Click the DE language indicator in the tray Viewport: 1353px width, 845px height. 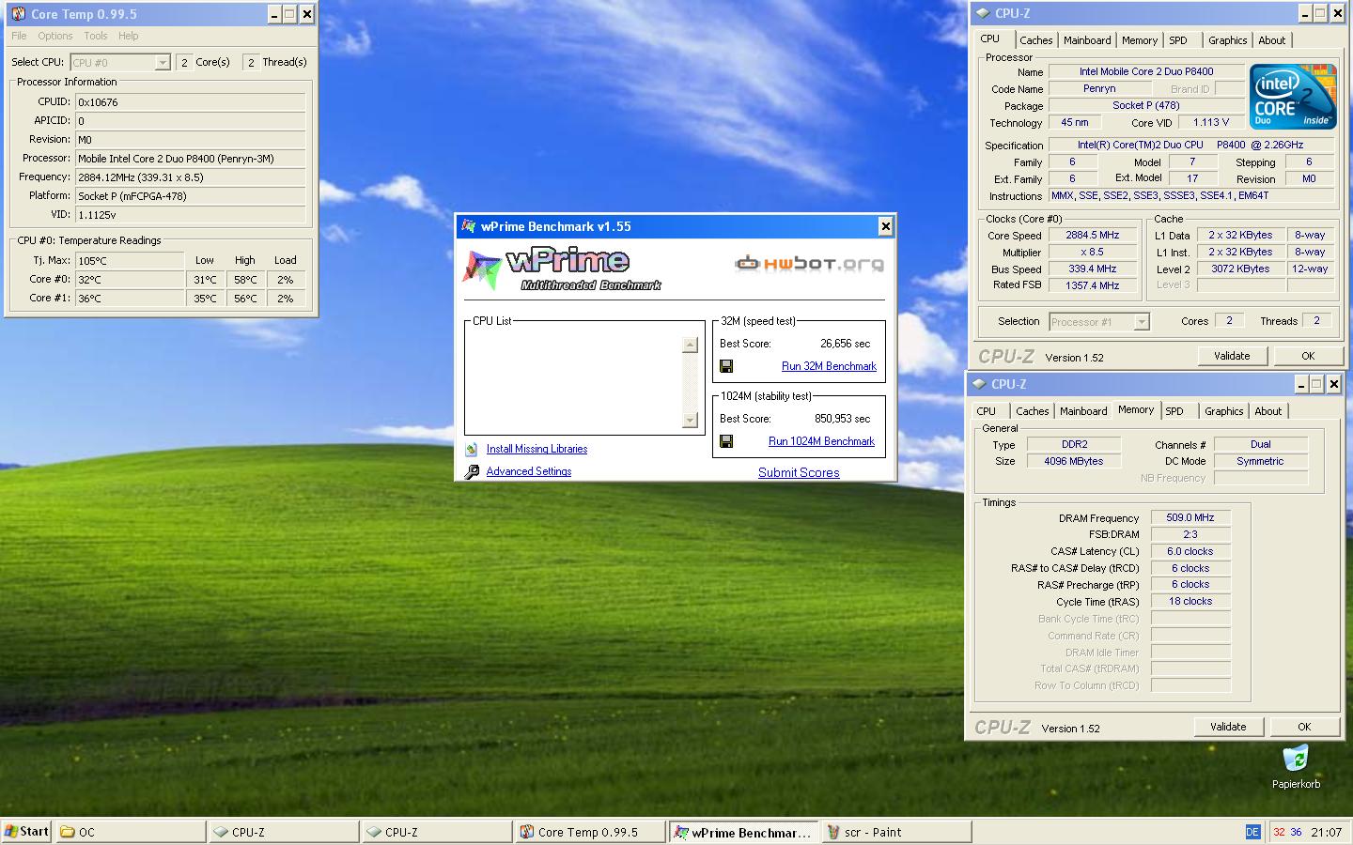pos(1252,832)
